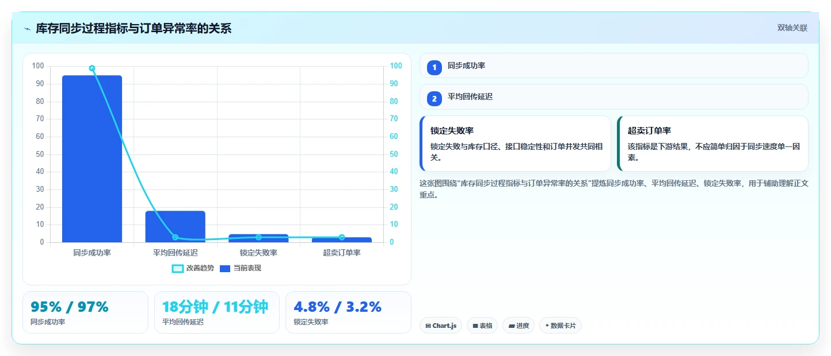Click the 18分钟 / 11分钟 stat card

point(217,312)
